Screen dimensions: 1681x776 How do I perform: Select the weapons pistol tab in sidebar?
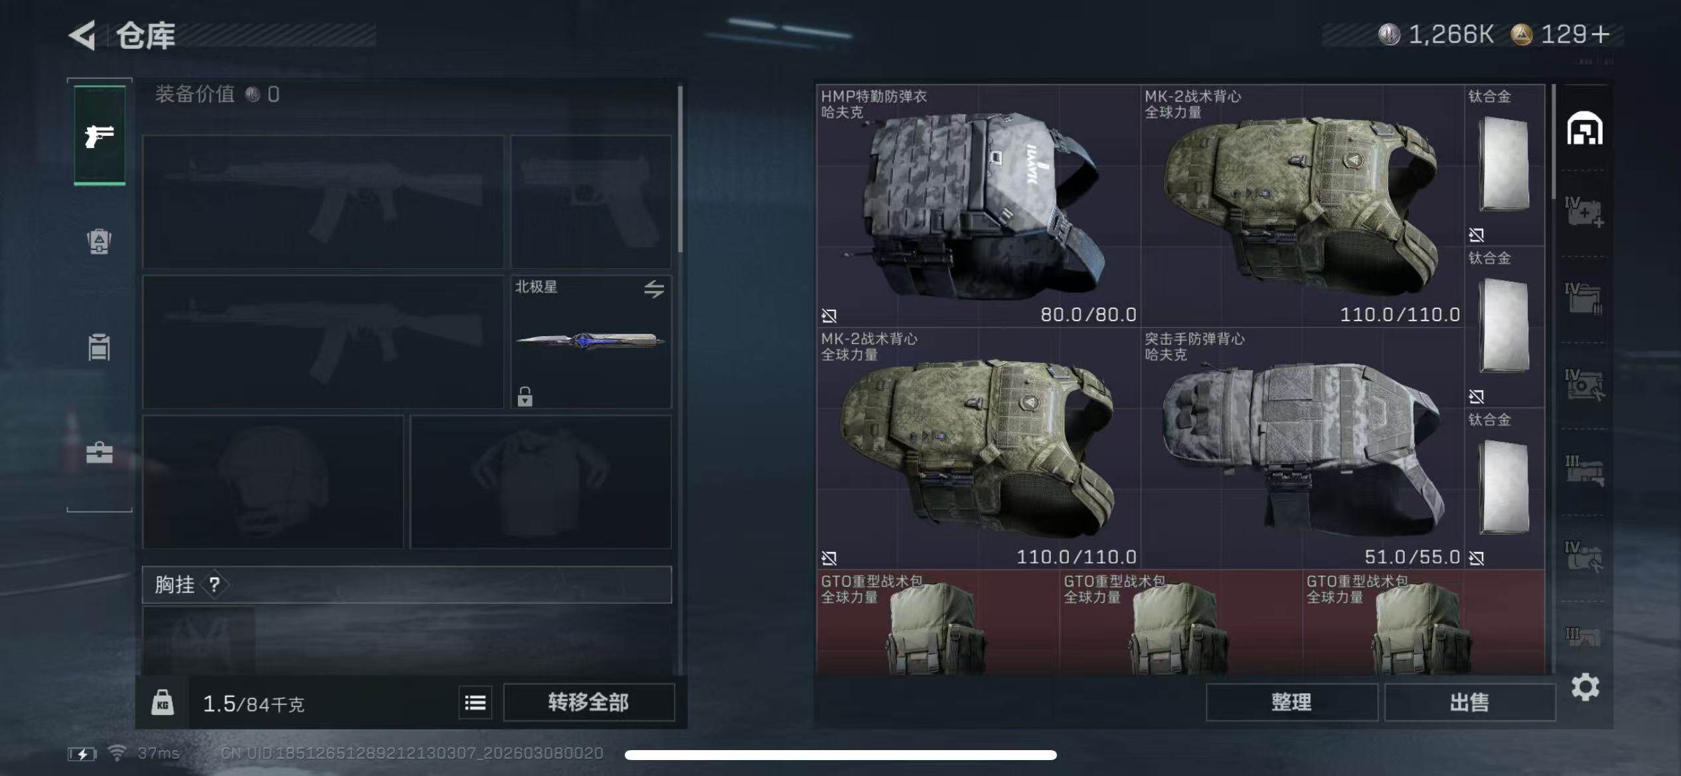click(x=100, y=135)
